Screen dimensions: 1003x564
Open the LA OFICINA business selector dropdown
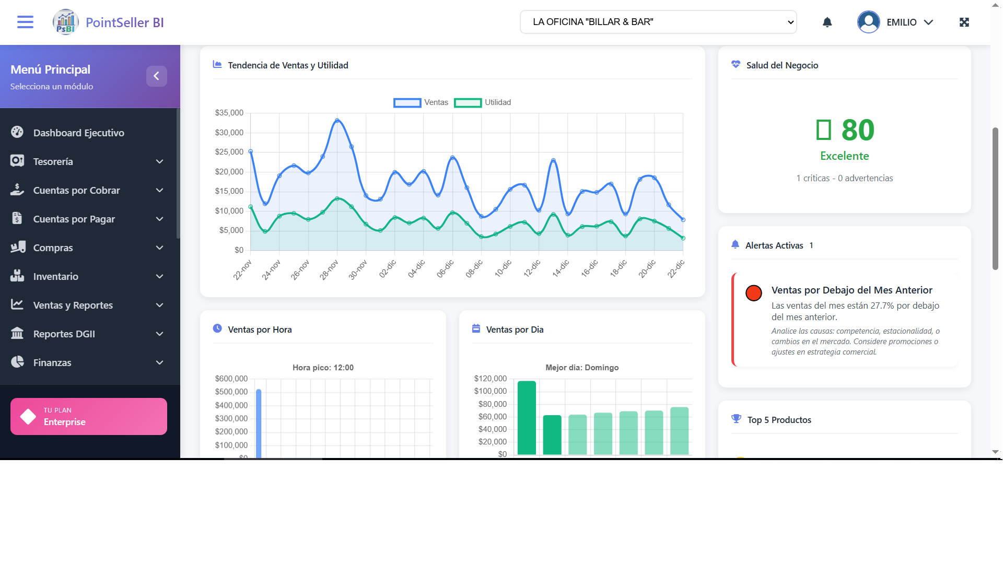tap(658, 22)
